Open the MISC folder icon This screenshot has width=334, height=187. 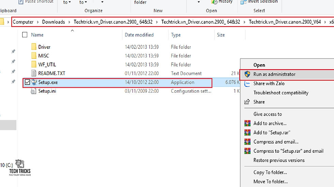[34, 56]
